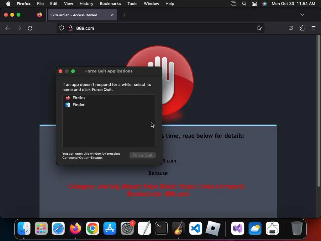Open the Trash in the Dock

click(x=297, y=228)
